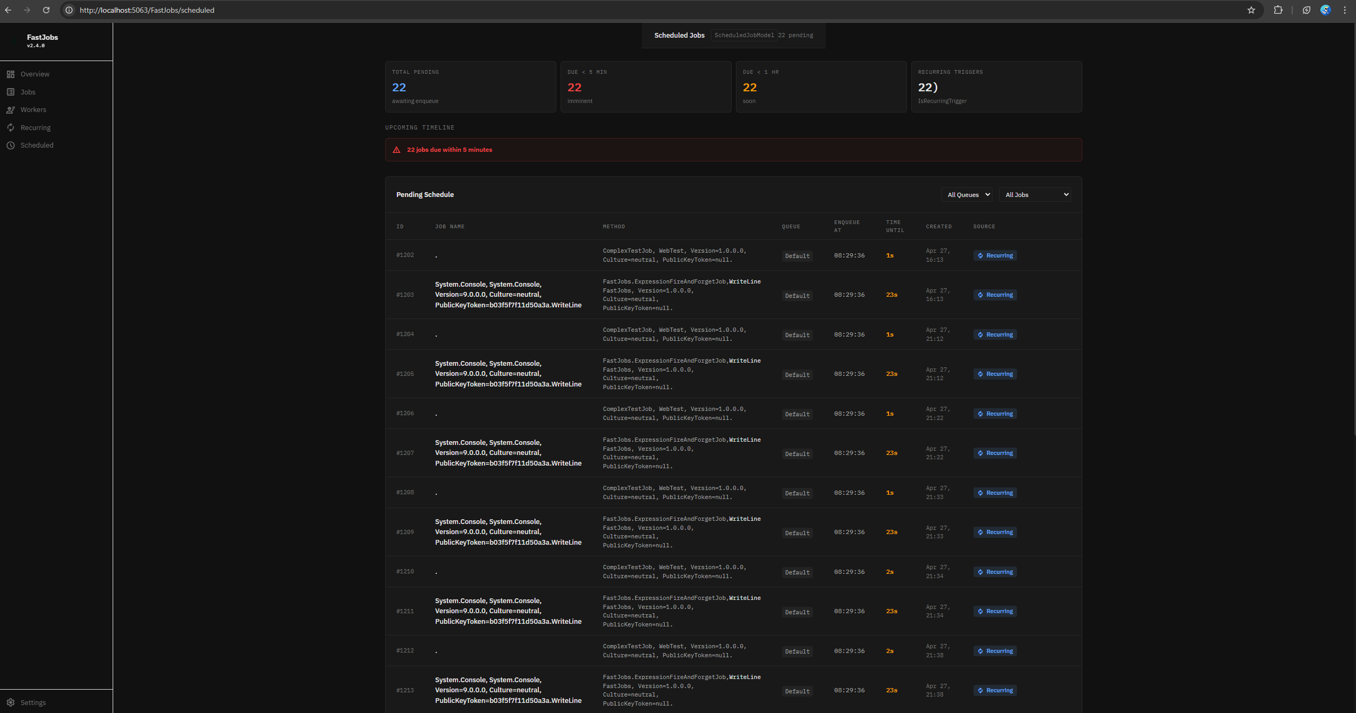1356x713 pixels.
Task: Open the browser extensions puzzle icon
Action: [1278, 10]
